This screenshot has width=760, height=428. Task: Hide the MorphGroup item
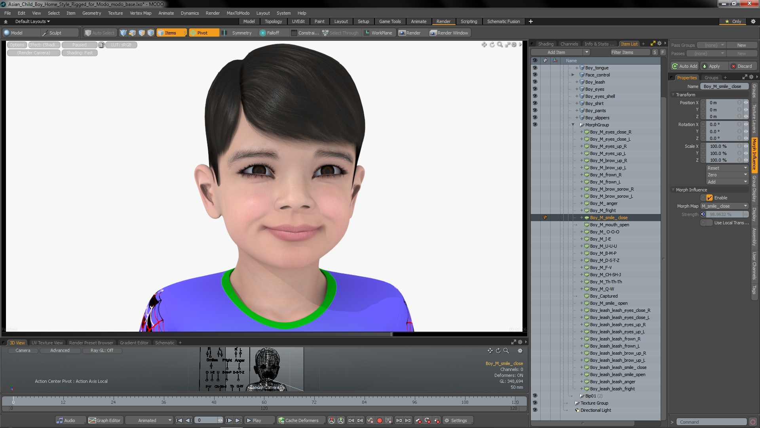535,125
